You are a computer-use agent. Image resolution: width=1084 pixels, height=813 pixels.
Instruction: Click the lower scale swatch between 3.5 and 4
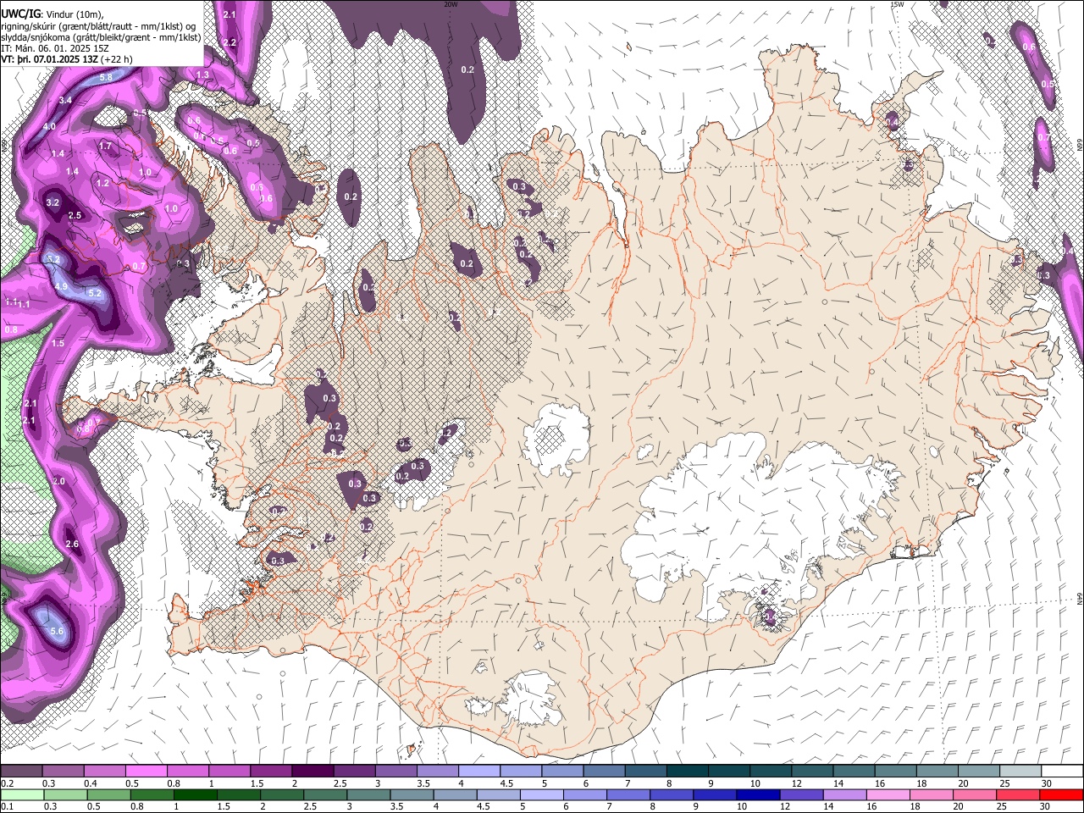coord(410,794)
